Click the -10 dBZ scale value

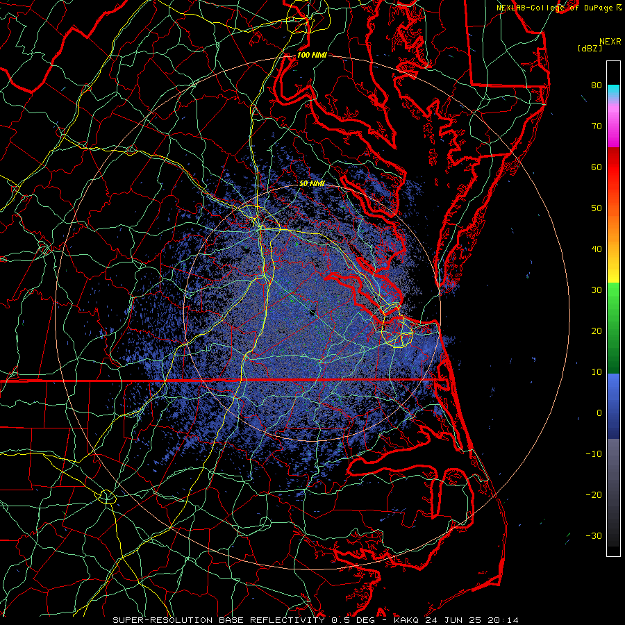click(x=594, y=454)
